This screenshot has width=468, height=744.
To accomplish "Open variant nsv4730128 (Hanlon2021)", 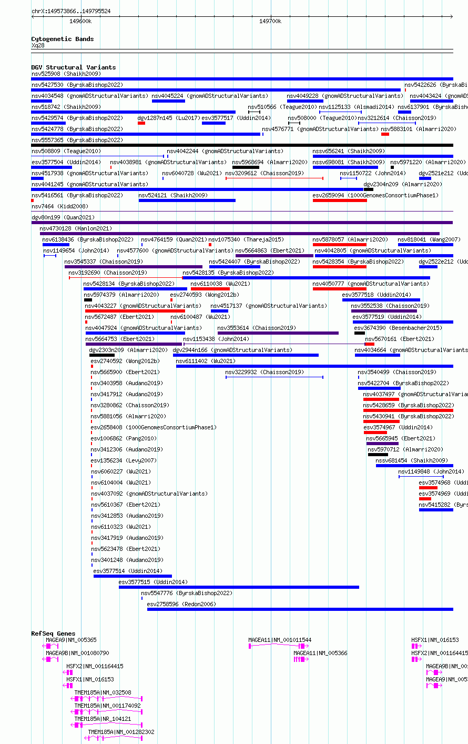I will pos(76,228).
